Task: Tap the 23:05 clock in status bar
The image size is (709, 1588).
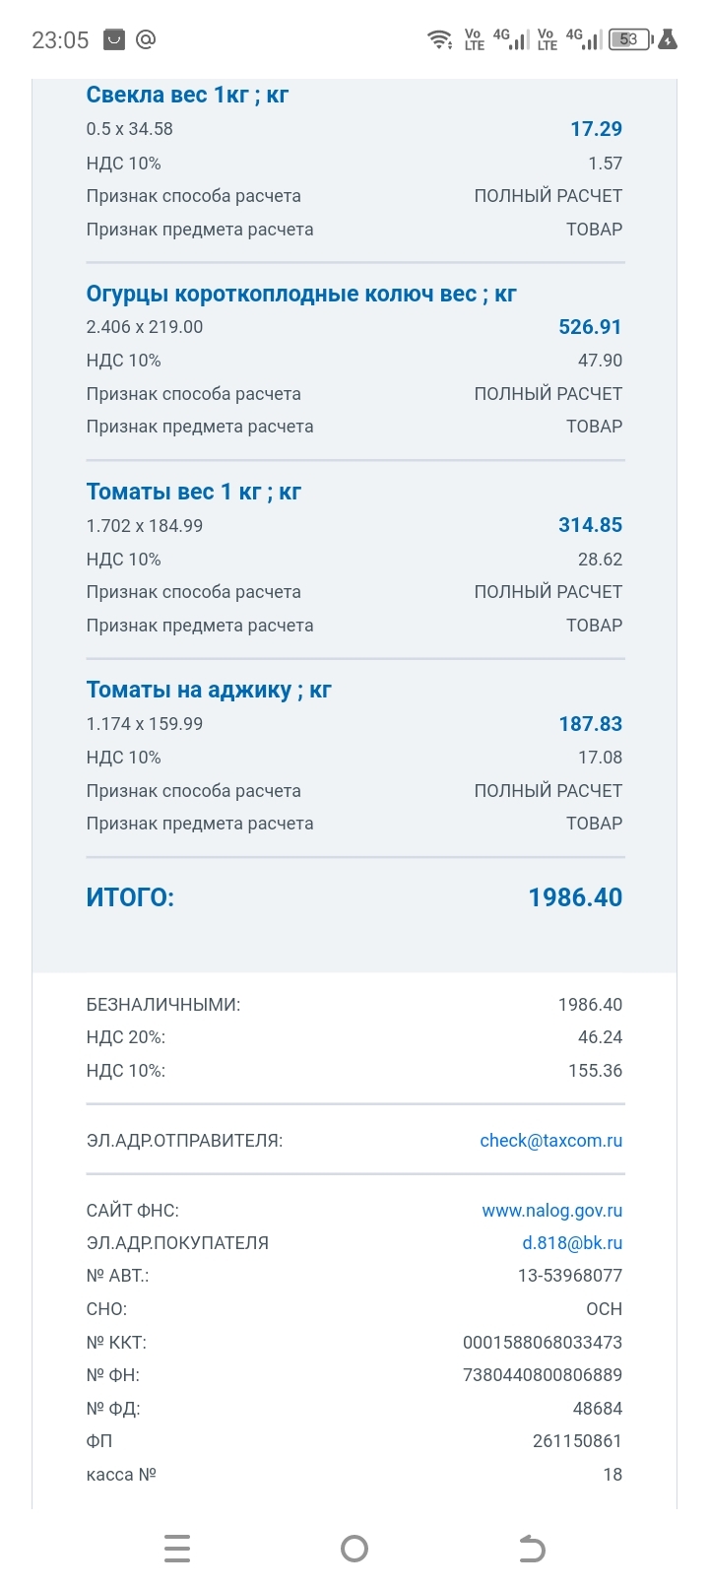Action: click(x=60, y=40)
